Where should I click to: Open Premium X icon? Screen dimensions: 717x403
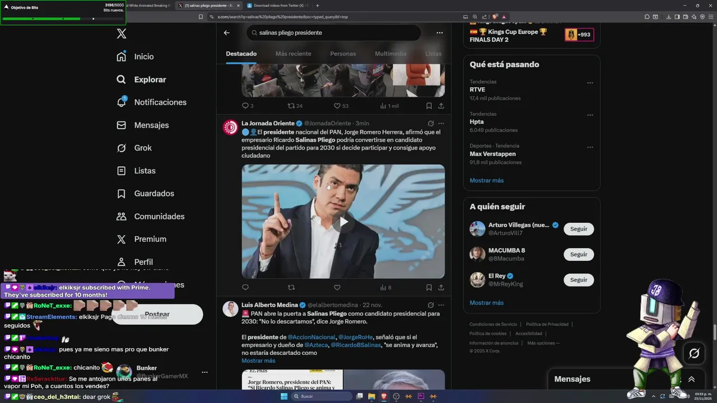(x=122, y=239)
